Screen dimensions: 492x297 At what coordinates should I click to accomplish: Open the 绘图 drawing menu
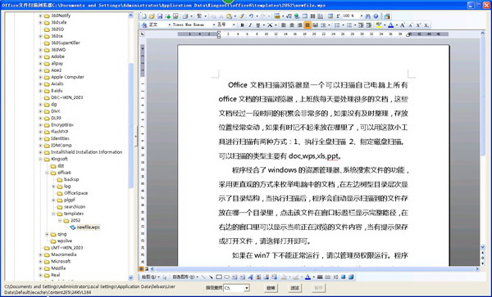point(150,277)
